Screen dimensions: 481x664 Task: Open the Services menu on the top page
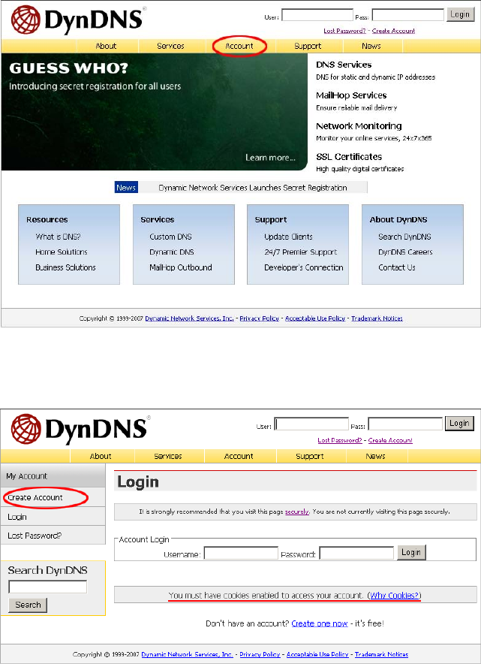point(170,46)
